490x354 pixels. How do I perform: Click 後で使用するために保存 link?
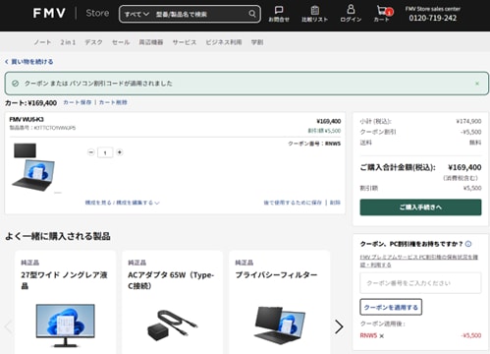[293, 203]
